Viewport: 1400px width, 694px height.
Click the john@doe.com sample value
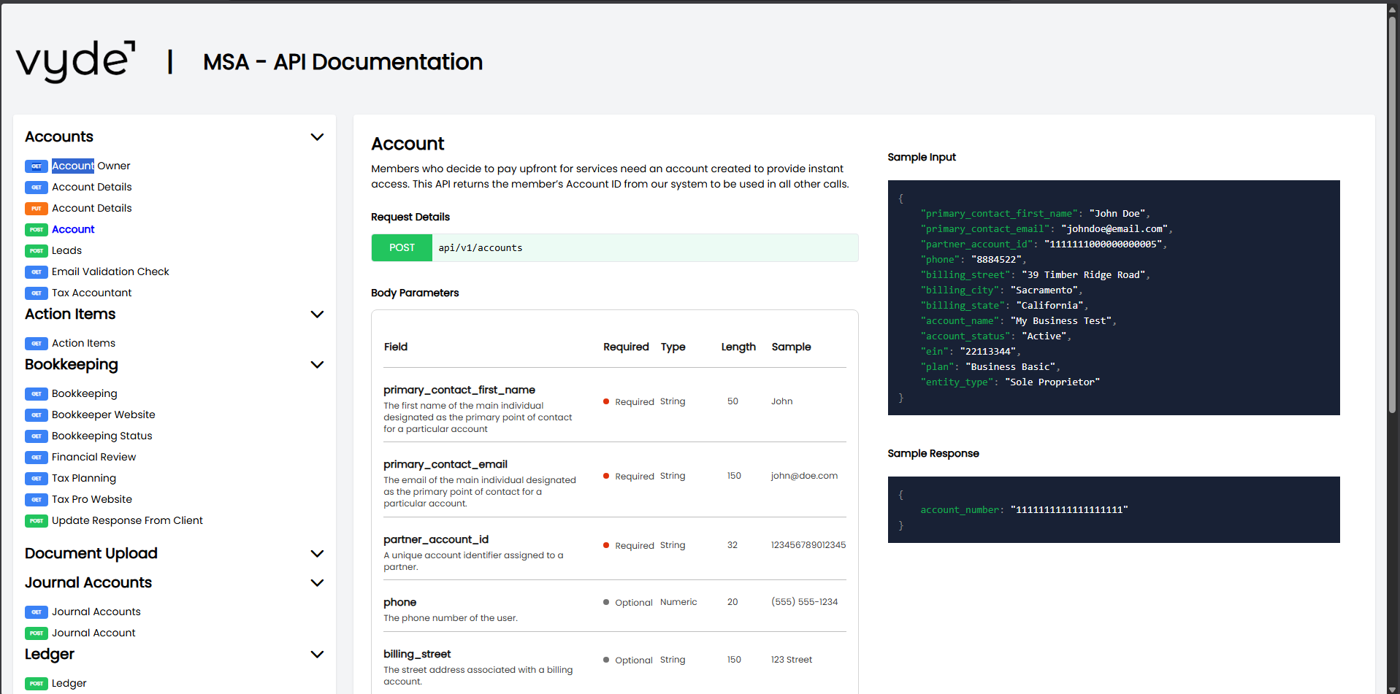tap(804, 476)
